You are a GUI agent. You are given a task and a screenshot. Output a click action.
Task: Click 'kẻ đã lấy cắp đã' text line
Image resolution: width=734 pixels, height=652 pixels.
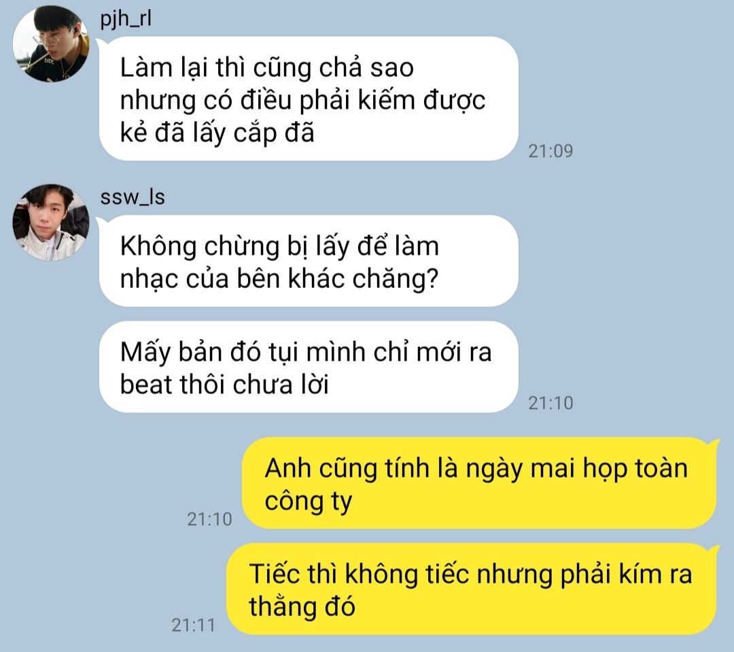coord(217,133)
